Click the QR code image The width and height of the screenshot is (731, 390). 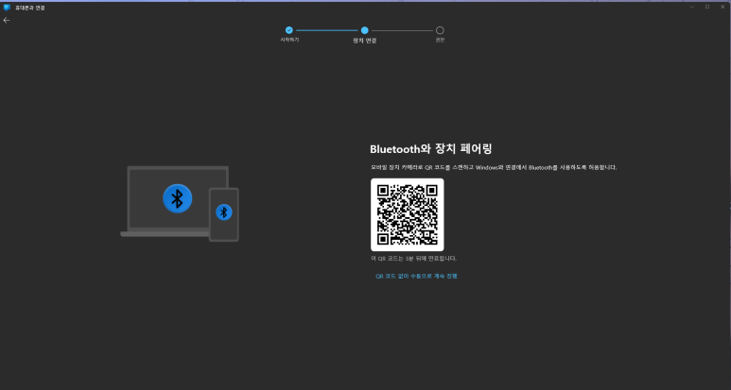click(407, 214)
